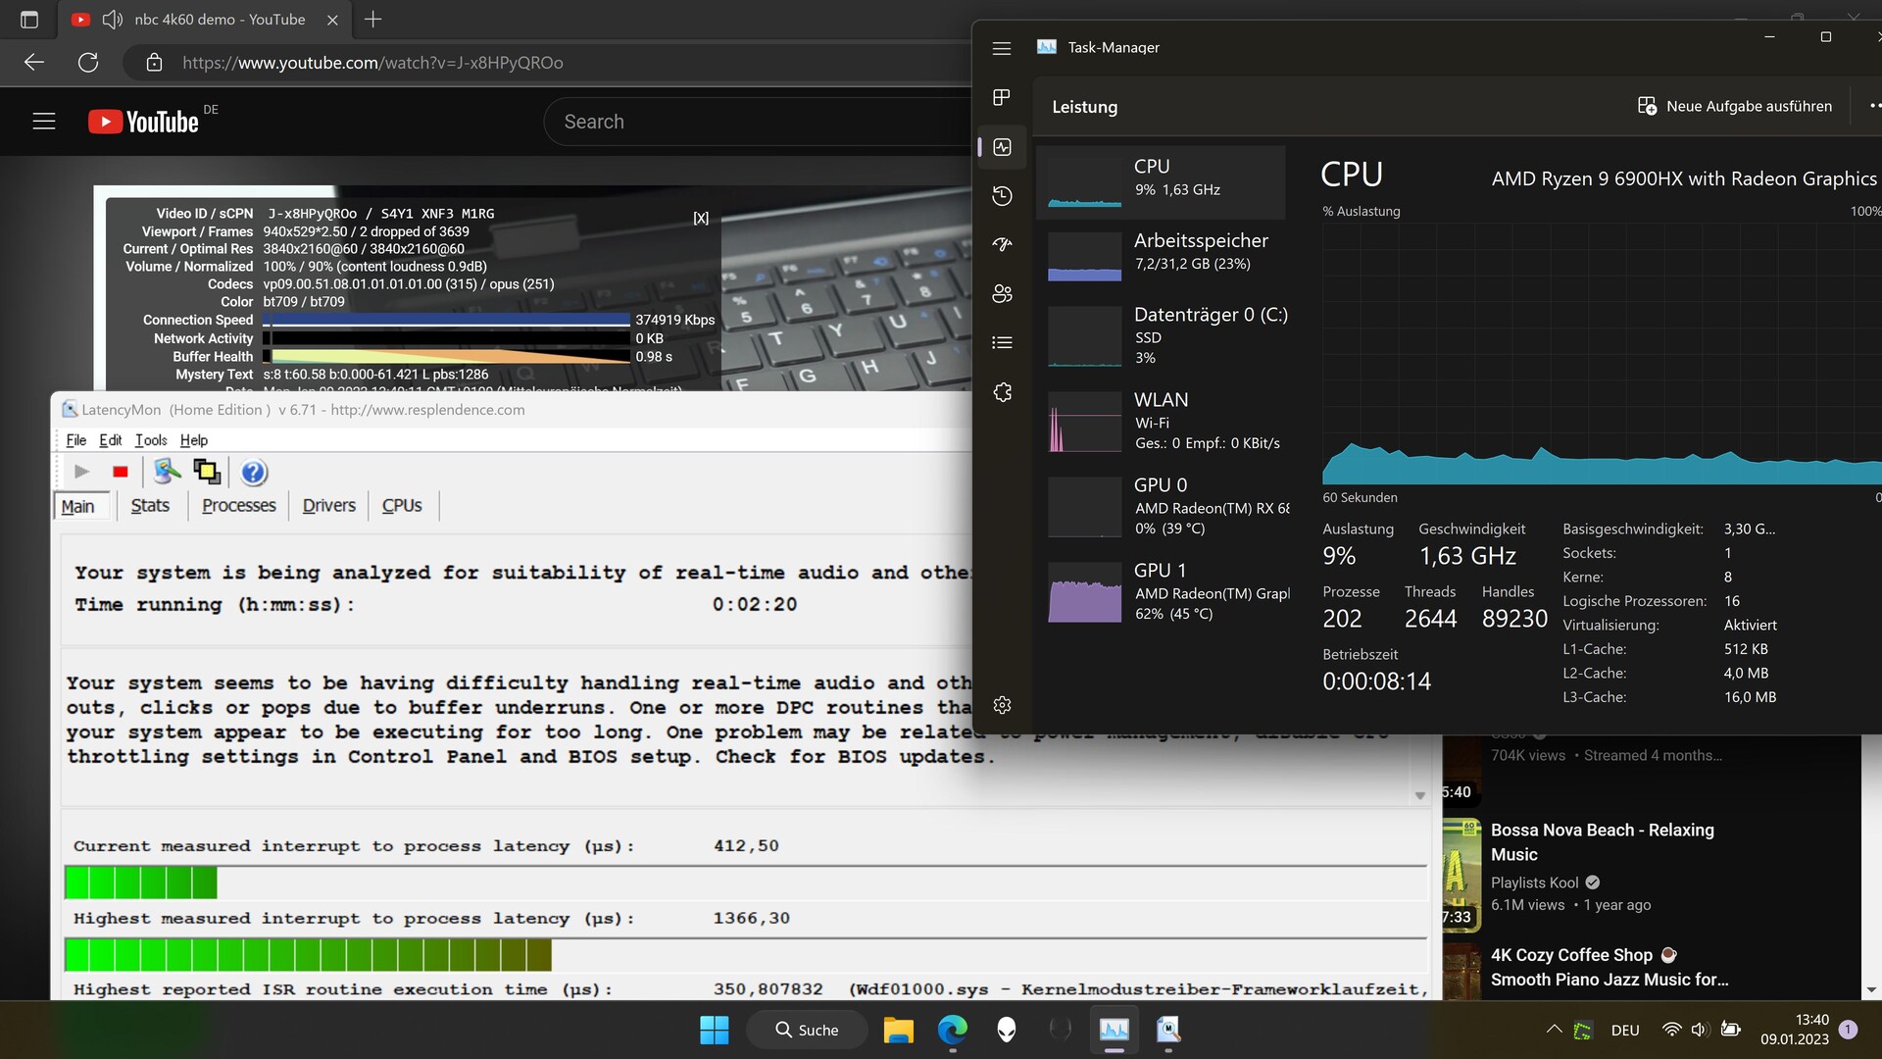Open Windows Start button on taskbar
1882x1059 pixels.
click(x=715, y=1030)
